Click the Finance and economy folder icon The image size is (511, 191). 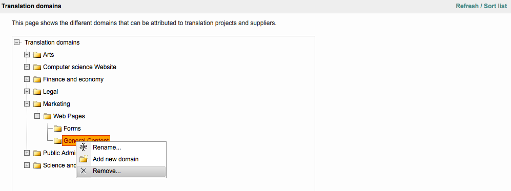(x=37, y=79)
